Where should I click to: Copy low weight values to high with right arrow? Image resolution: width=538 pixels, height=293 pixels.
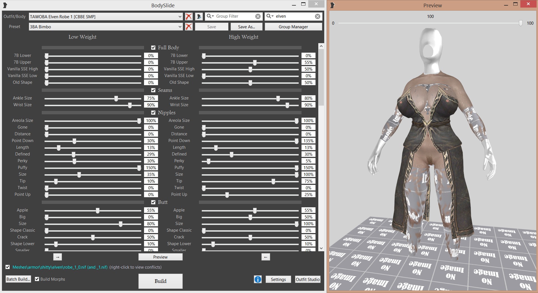click(57, 257)
